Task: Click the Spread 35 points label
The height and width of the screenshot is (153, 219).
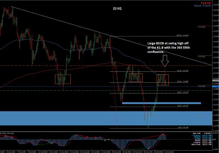Action: pyautogui.click(x=203, y=6)
